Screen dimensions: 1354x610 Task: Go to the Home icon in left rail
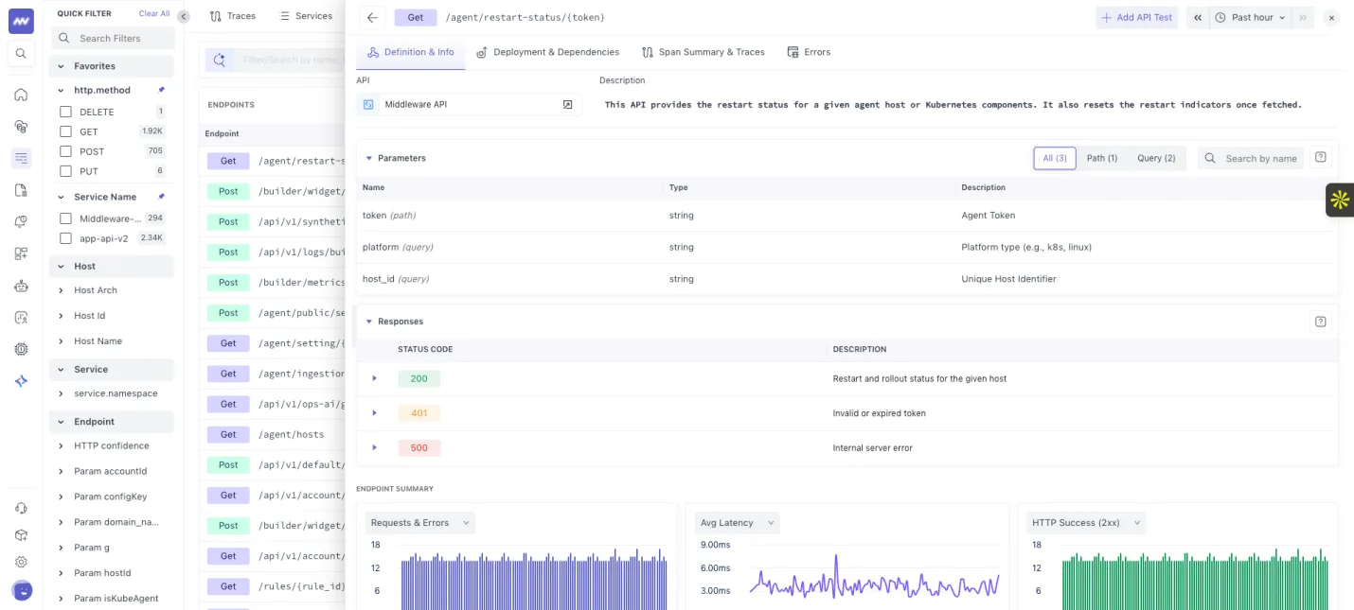tap(21, 95)
